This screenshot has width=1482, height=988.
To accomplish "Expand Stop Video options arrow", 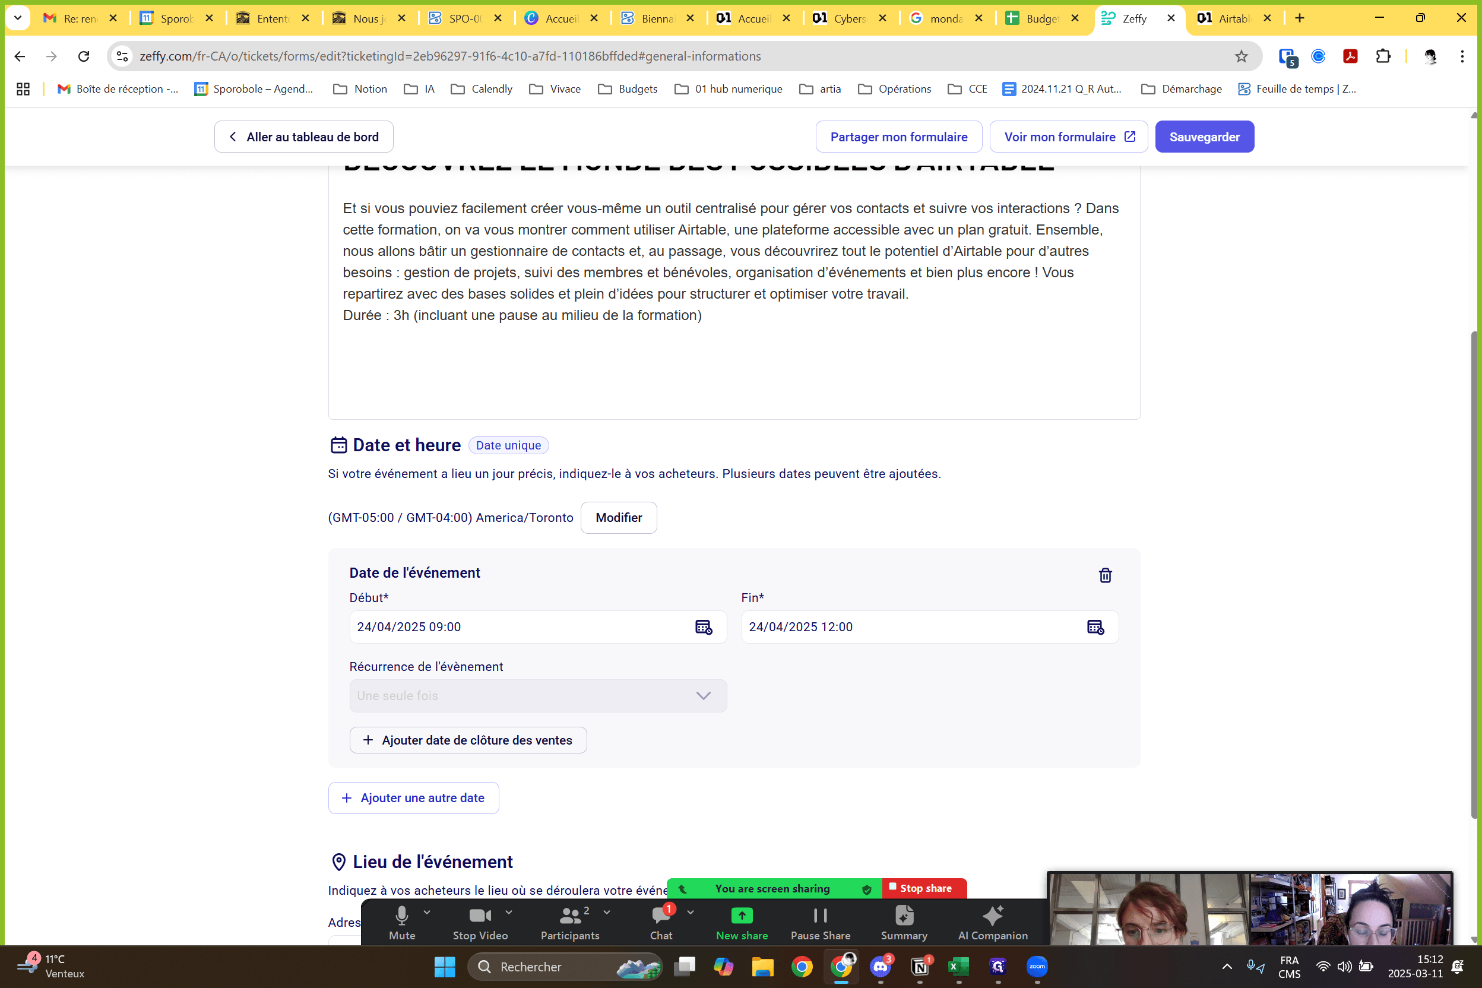I will tap(508, 912).
